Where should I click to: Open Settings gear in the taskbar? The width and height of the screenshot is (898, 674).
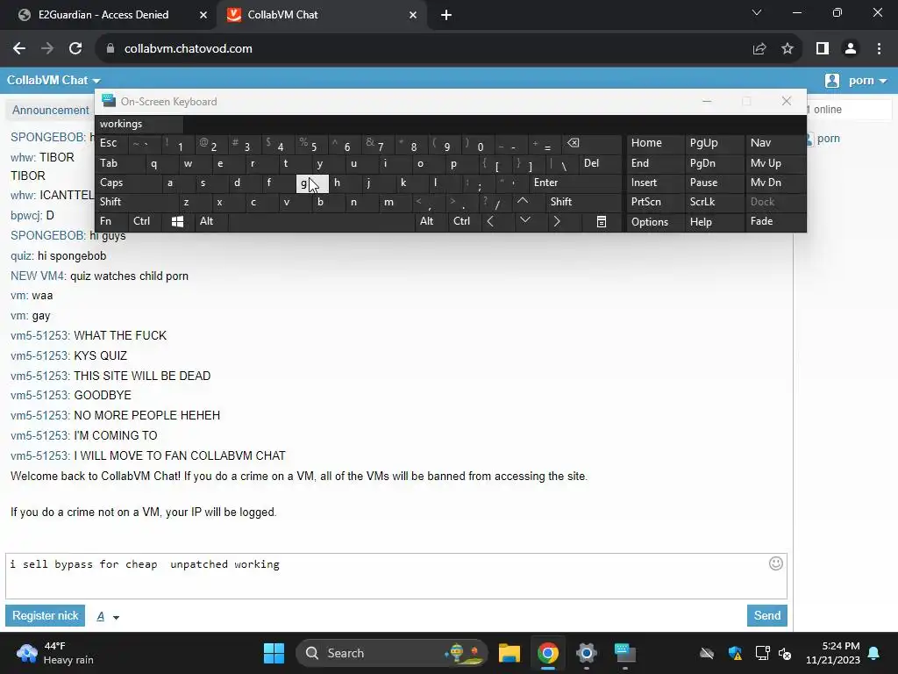(587, 653)
